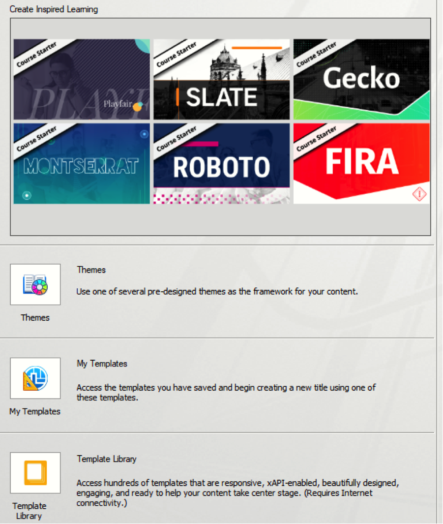Pick the MONTSERRAT course starter template
This screenshot has height=524, width=443.
[x=82, y=163]
